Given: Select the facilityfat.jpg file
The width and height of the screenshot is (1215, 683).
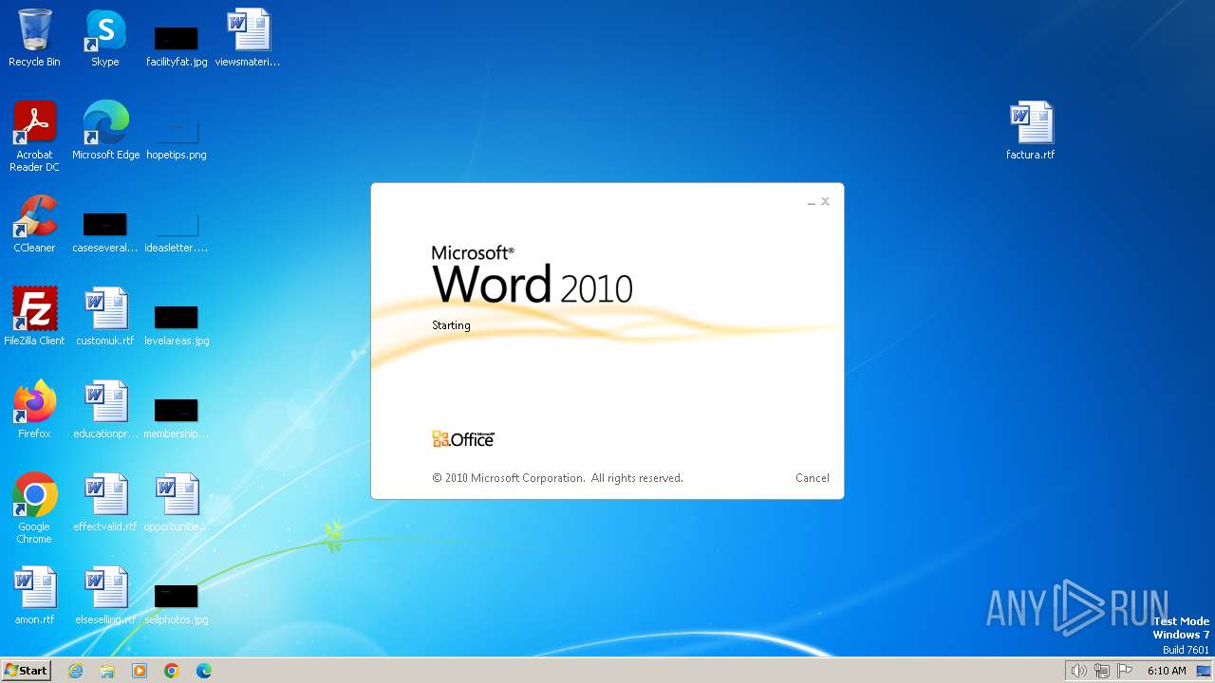Looking at the screenshot, I should coord(177,46).
